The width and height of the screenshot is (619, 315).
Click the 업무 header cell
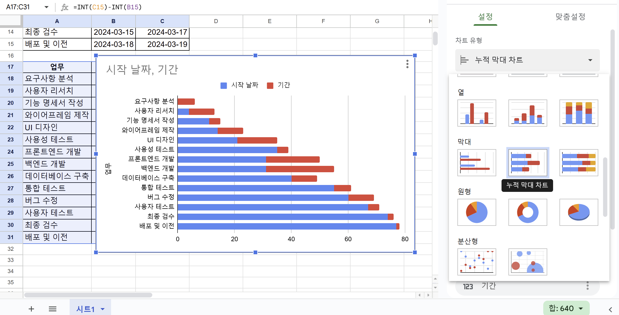coord(57,67)
